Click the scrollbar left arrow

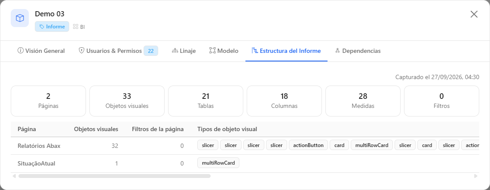pyautogui.click(x=14, y=176)
